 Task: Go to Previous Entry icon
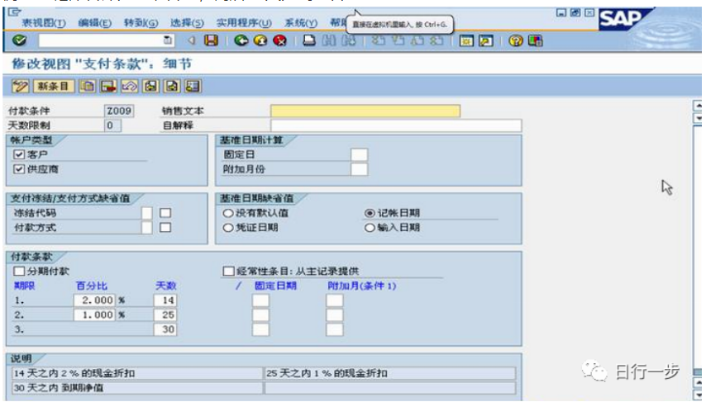(x=150, y=86)
